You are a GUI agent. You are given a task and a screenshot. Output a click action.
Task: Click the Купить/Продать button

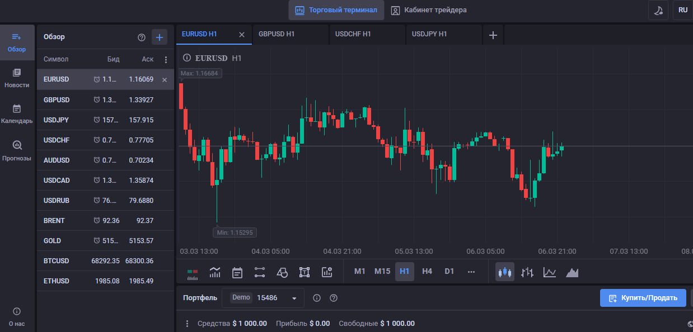(643, 298)
